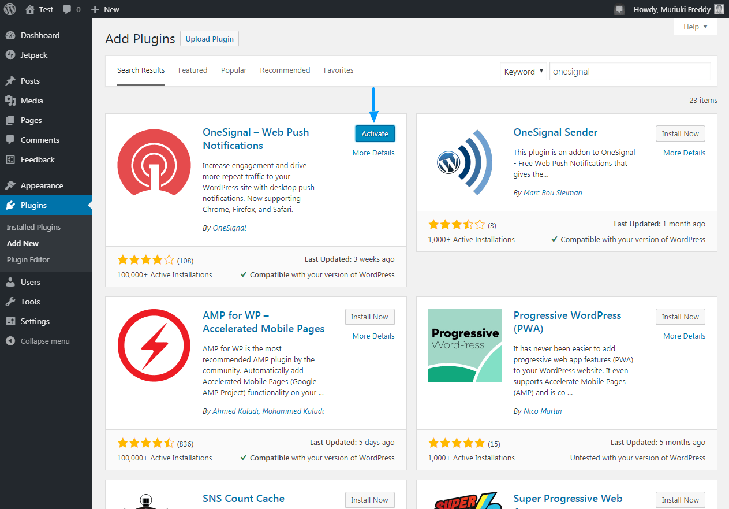
Task: Open OneSignal – Web Push Notifications title
Action: [x=256, y=139]
